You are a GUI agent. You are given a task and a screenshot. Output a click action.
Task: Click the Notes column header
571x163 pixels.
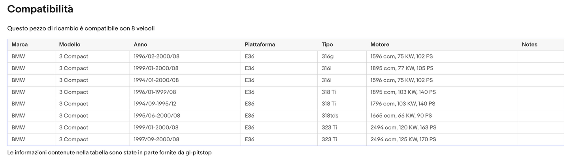point(530,45)
